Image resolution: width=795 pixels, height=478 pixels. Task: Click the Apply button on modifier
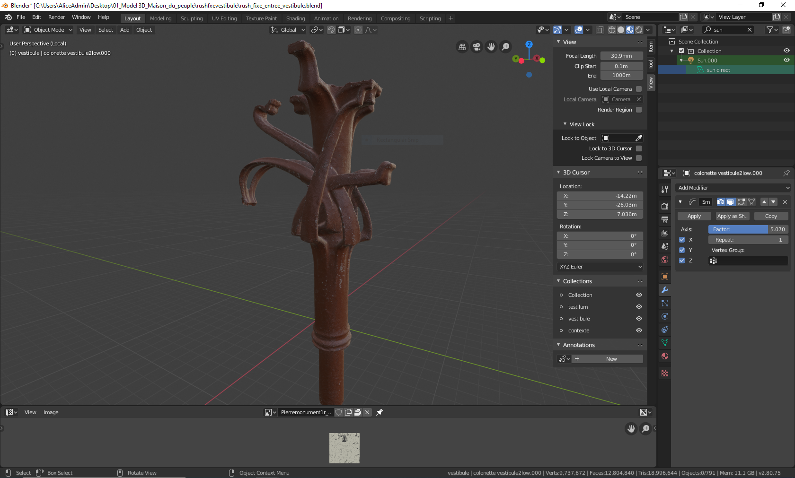694,216
